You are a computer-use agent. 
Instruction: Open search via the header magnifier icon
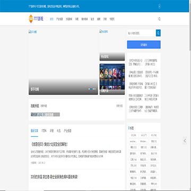pos(159,19)
